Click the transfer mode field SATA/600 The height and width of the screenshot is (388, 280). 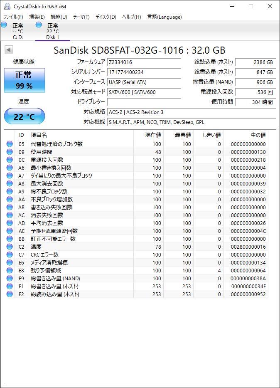tap(144, 92)
